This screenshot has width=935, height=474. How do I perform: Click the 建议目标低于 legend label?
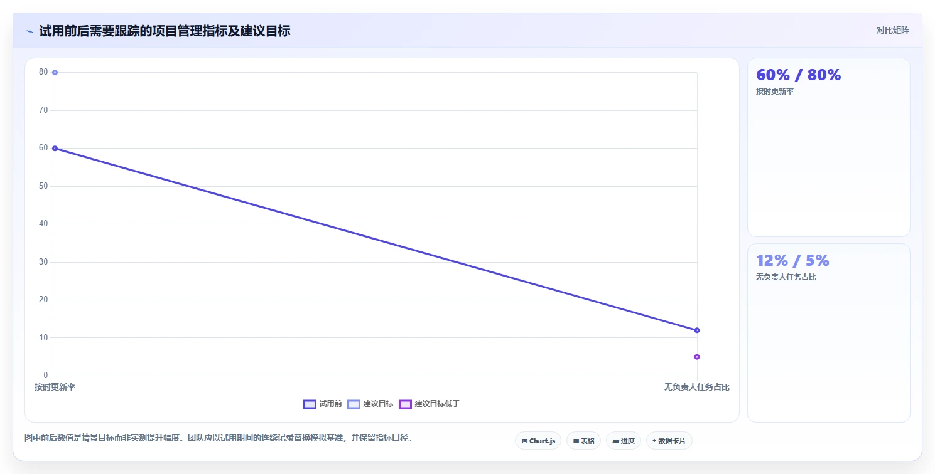click(x=437, y=404)
